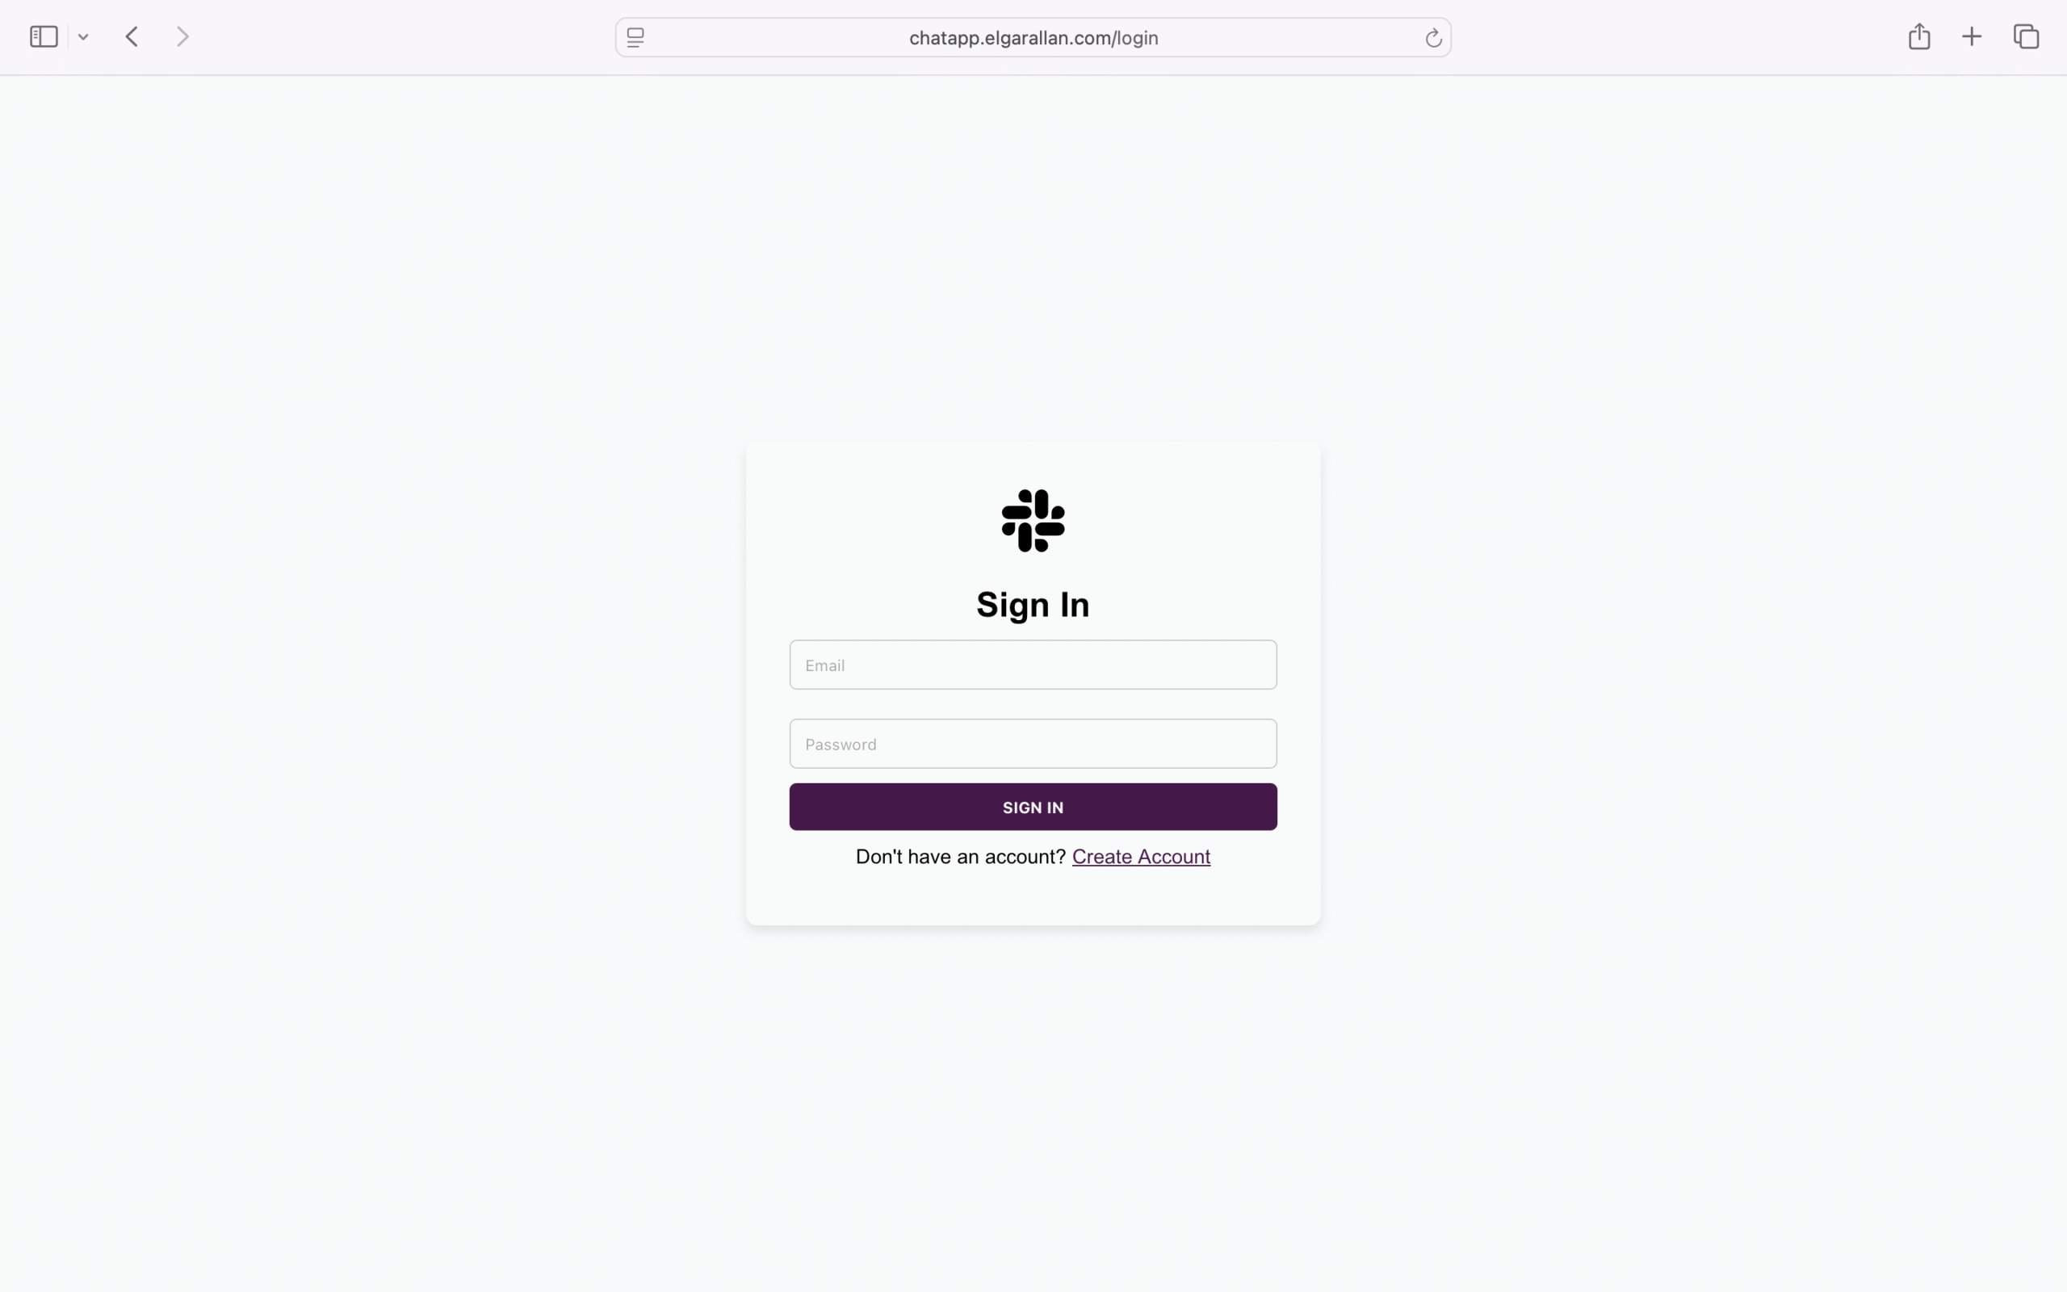
Task: Click the blank page area below the card
Action: (x=1033, y=1111)
